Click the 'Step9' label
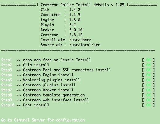160x124 pixels. (6, 100)
